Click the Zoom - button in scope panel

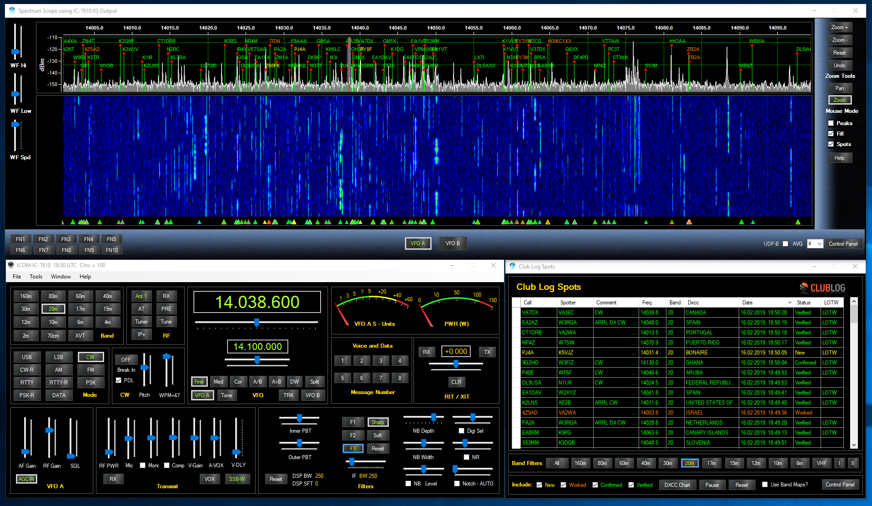click(839, 40)
